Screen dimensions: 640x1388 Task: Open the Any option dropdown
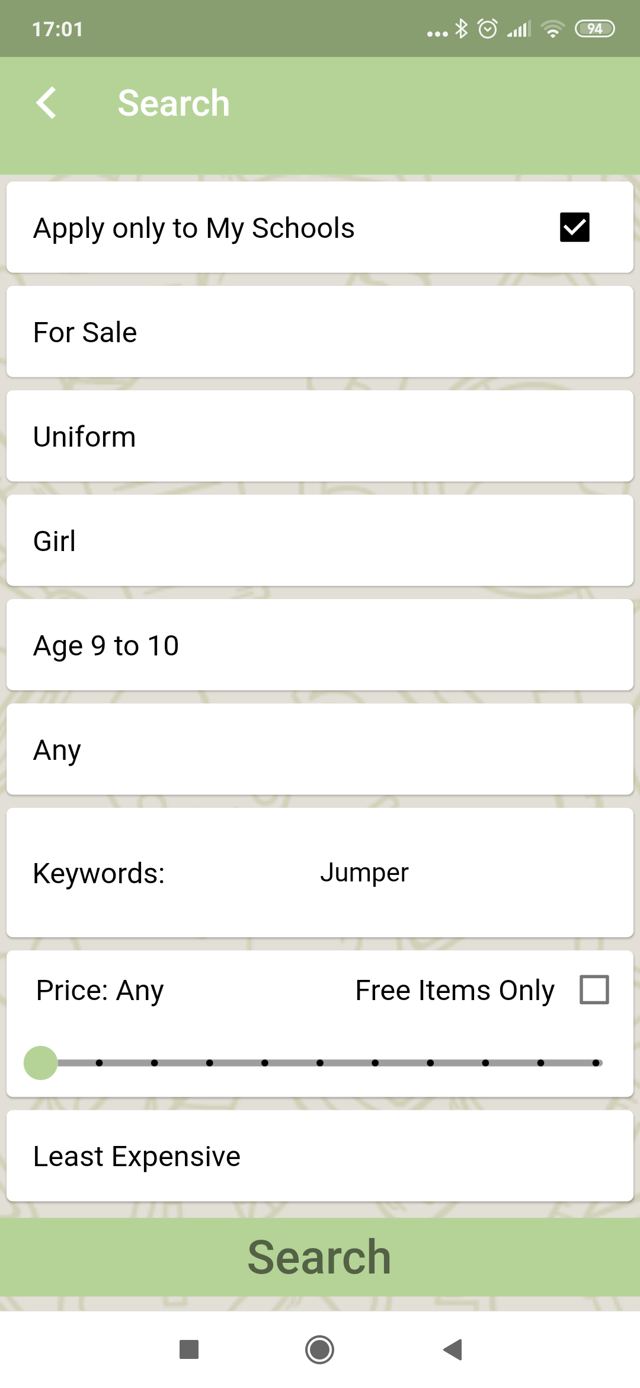(x=320, y=749)
